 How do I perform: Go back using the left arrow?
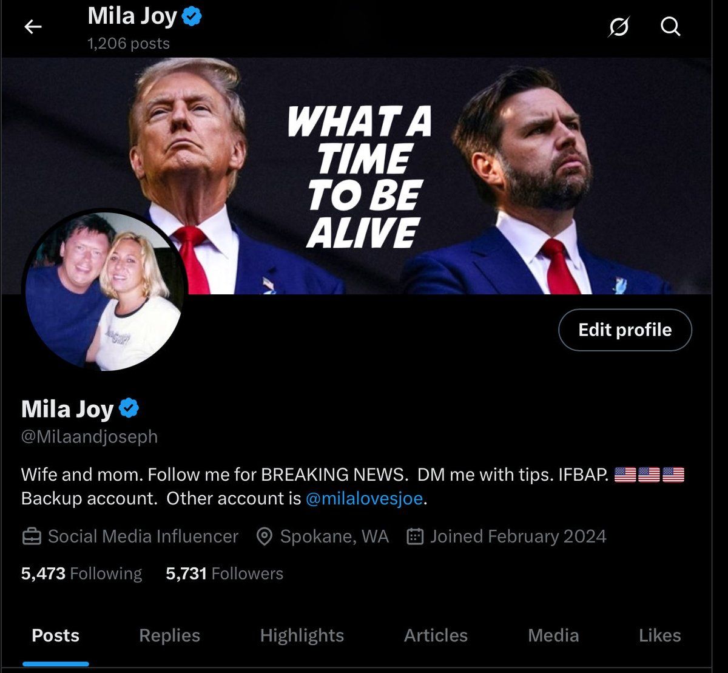33,26
